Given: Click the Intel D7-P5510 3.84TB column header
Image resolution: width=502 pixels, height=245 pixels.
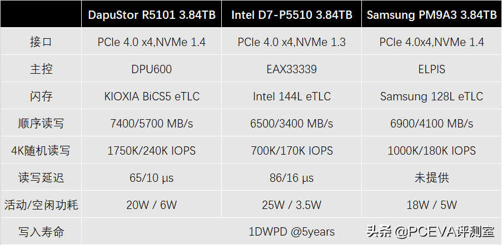Looking at the screenshot, I should click(x=292, y=14).
